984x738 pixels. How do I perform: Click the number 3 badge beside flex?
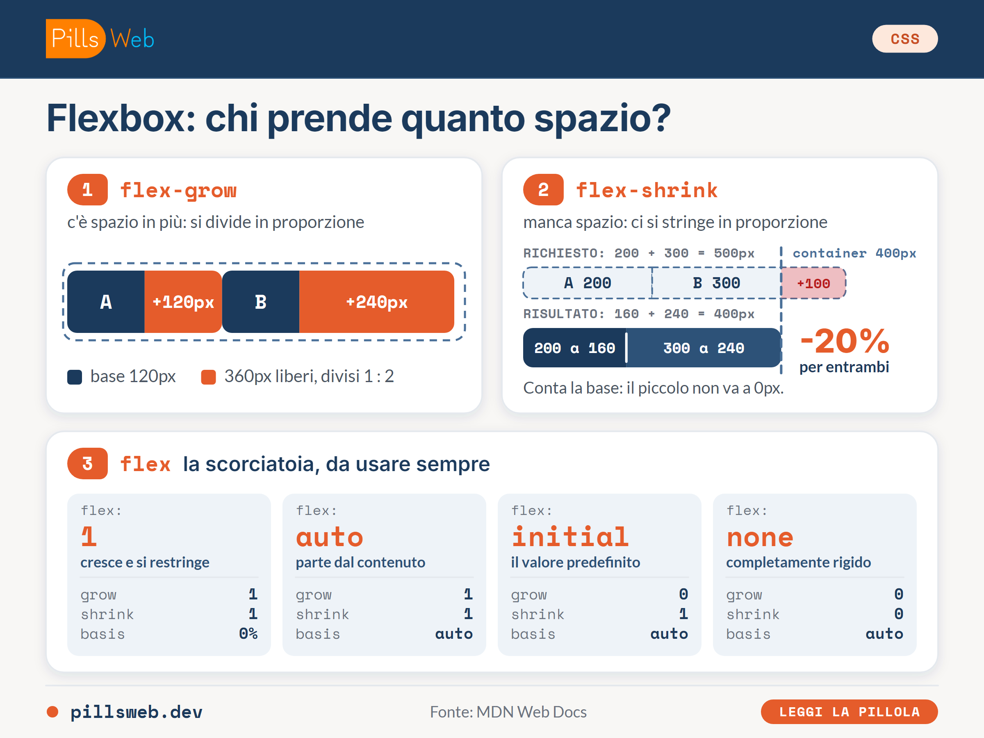tap(87, 463)
